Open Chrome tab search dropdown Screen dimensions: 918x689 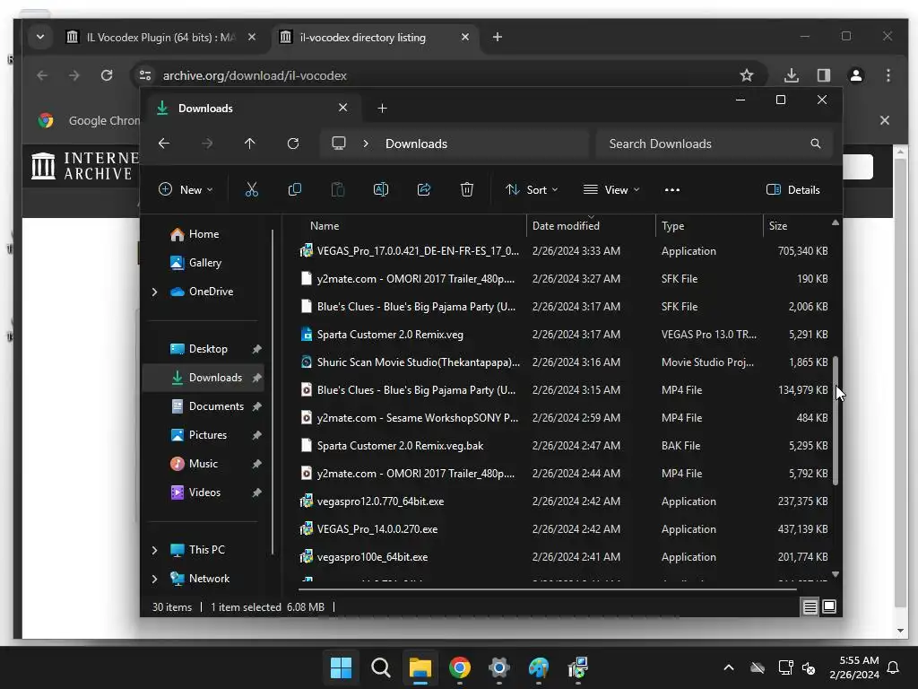click(39, 37)
